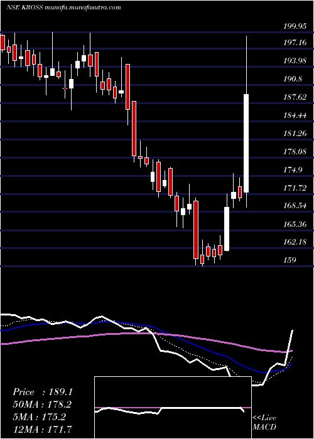The width and height of the screenshot is (314, 439).
Task: Click the 5MA : 175.2 readout
Action: pyautogui.click(x=39, y=417)
